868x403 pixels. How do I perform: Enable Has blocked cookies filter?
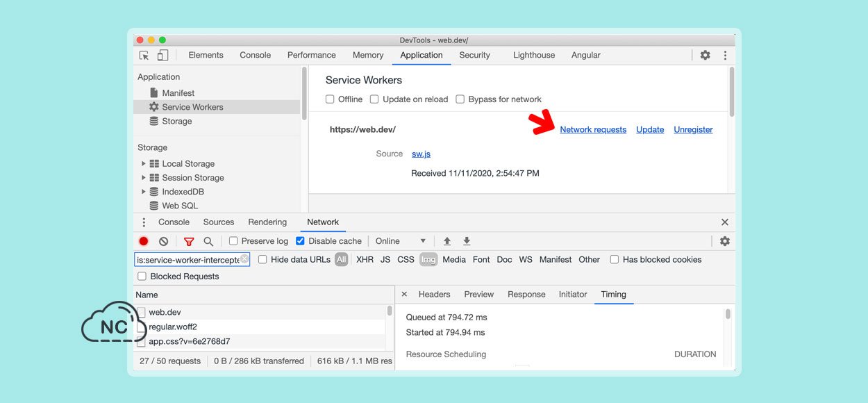pos(615,260)
